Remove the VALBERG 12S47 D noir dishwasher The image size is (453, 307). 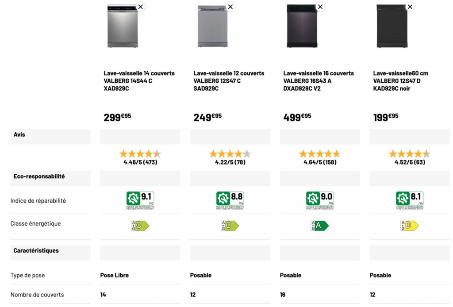click(x=410, y=7)
